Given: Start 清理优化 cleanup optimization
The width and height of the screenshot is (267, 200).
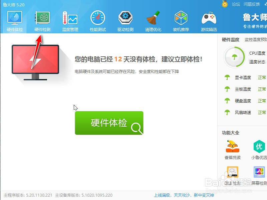Looking at the screenshot, I should tap(153, 21).
